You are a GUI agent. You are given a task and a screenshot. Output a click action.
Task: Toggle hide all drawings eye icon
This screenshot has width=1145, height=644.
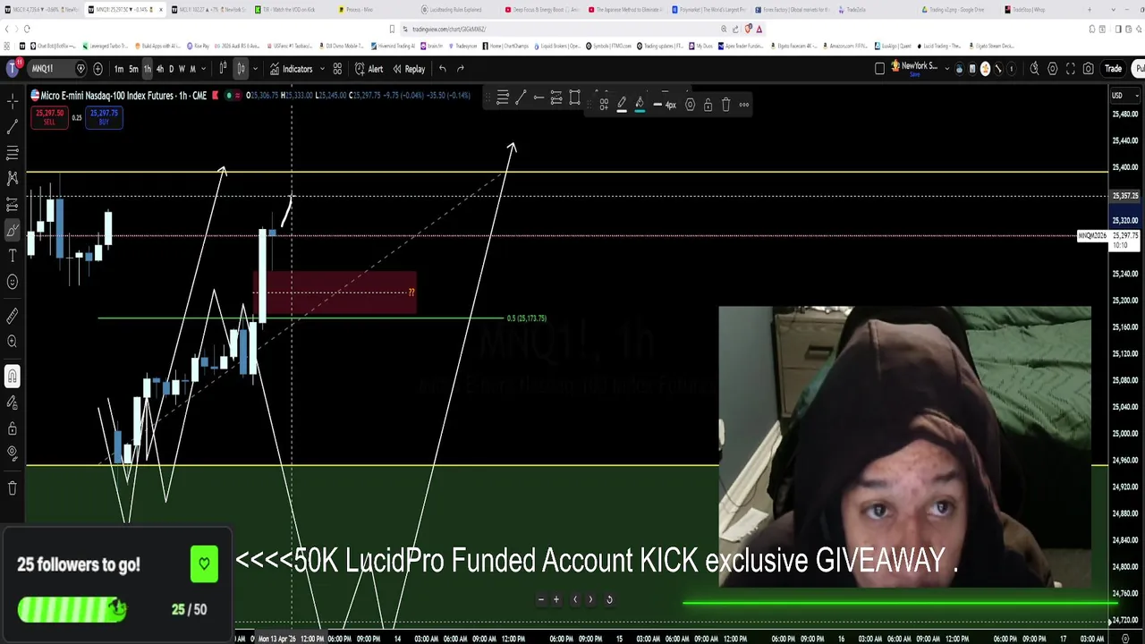13,454
